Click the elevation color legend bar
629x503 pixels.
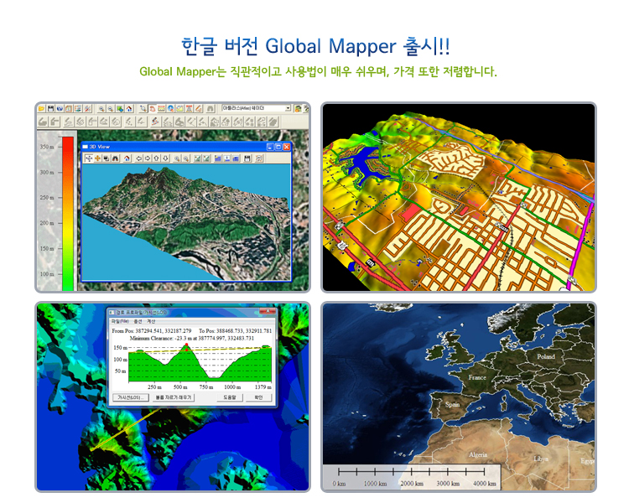(x=68, y=214)
